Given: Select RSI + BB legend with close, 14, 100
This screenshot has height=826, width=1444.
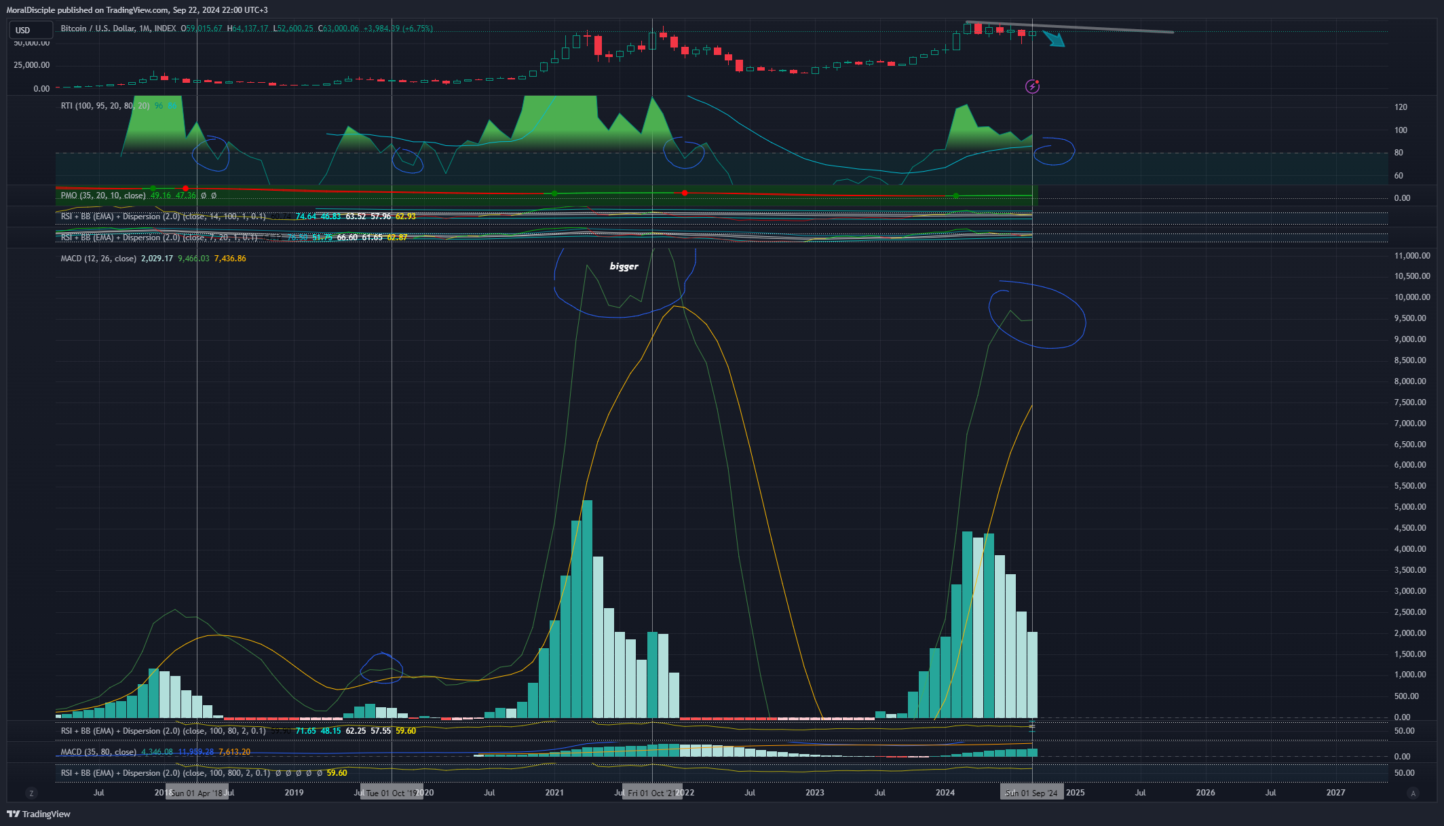Looking at the screenshot, I should (x=164, y=217).
